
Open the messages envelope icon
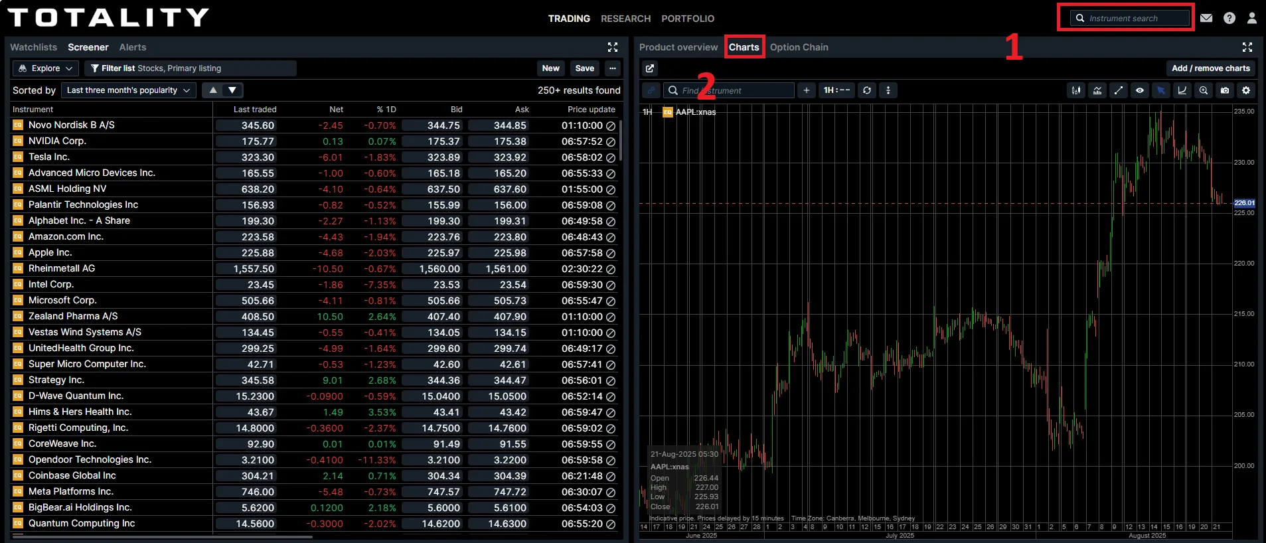pyautogui.click(x=1206, y=18)
